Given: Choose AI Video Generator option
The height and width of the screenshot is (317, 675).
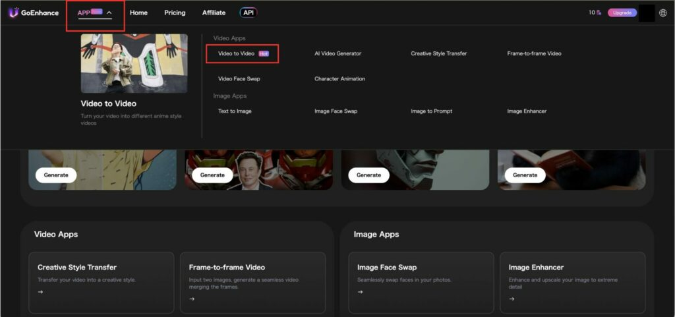Looking at the screenshot, I should point(337,53).
